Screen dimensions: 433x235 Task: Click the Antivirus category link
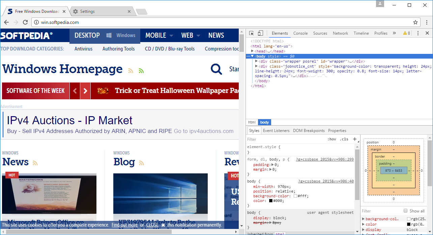coord(84,49)
